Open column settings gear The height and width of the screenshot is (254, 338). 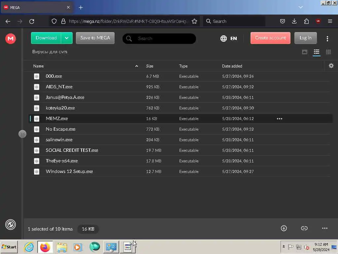[331, 66]
